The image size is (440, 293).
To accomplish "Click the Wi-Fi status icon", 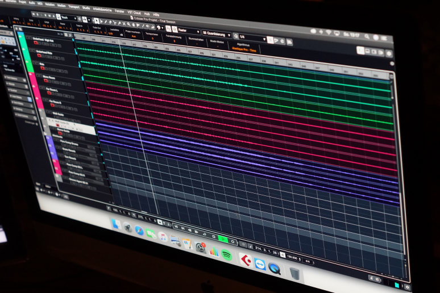I will point(329,32).
